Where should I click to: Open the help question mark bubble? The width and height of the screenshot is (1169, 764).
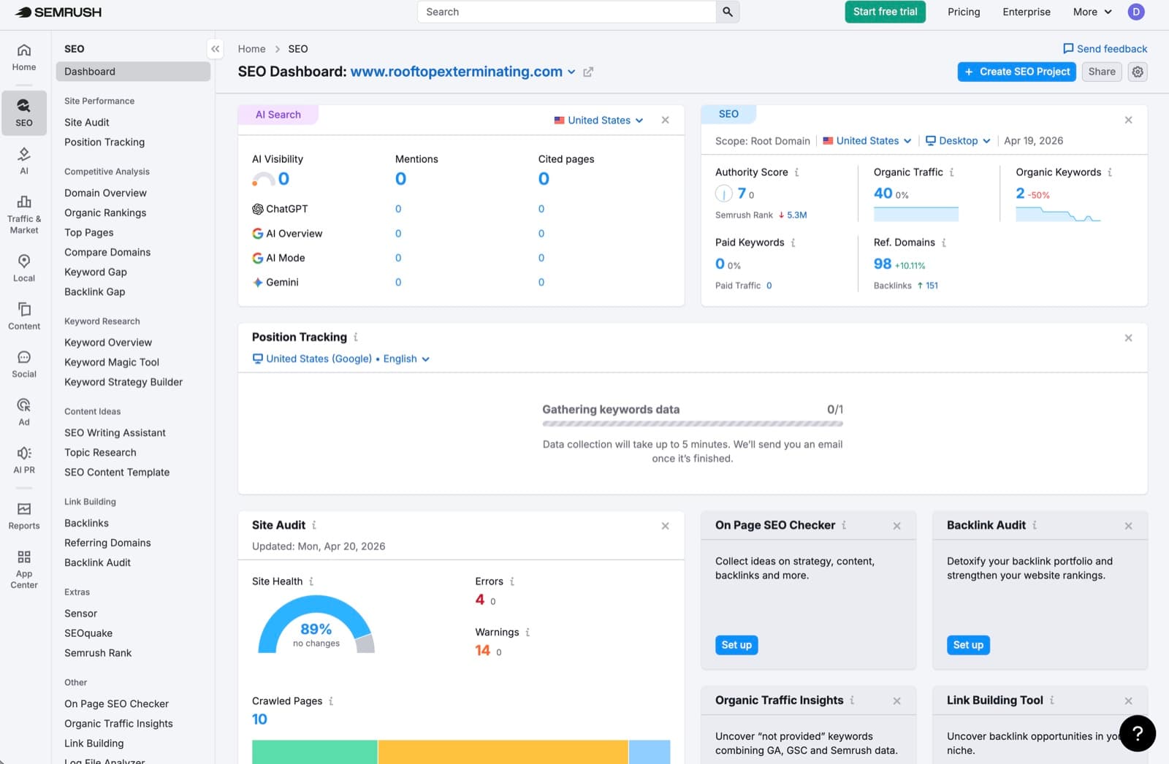[1138, 733]
